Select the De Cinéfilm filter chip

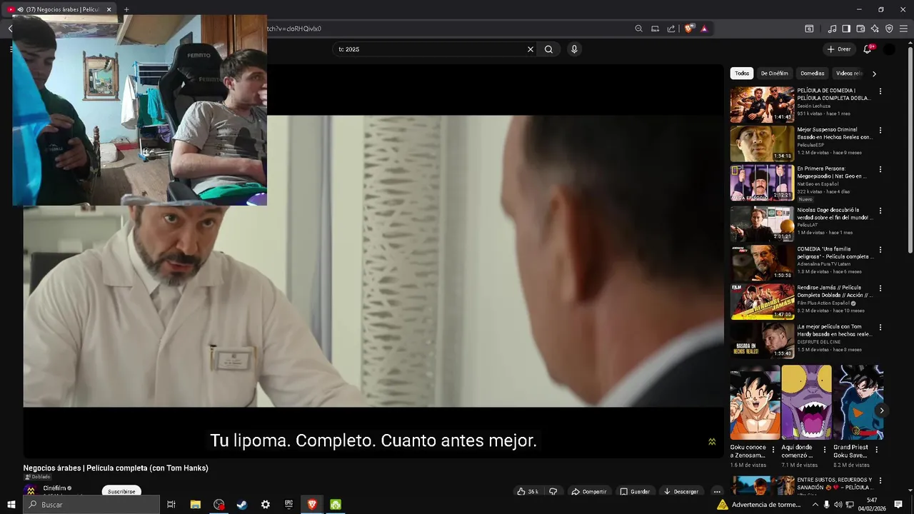[774, 74]
